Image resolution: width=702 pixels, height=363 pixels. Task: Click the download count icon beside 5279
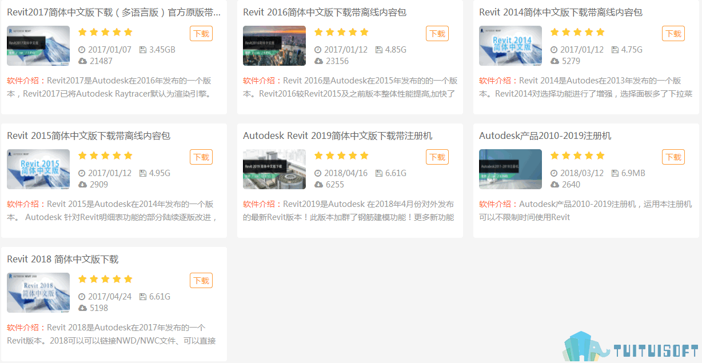tap(555, 61)
